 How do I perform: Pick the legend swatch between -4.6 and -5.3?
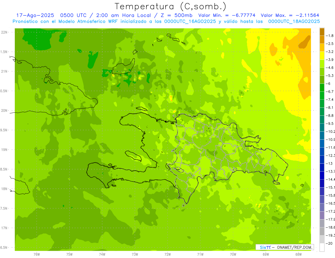[x=322, y=72]
